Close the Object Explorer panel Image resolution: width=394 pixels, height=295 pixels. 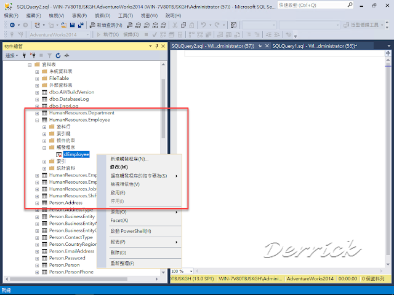[163, 46]
